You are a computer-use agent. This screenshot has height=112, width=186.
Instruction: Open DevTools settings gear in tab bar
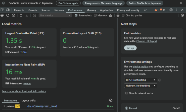(171, 10)
